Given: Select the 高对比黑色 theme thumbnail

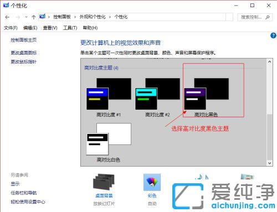Looking at the screenshot, I should click(x=206, y=94).
